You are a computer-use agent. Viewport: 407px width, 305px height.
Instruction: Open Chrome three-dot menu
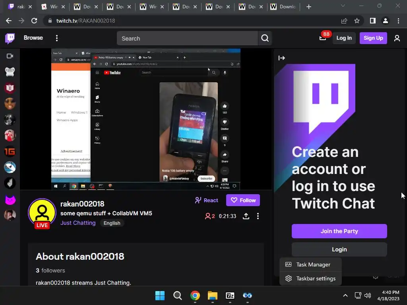click(398, 21)
